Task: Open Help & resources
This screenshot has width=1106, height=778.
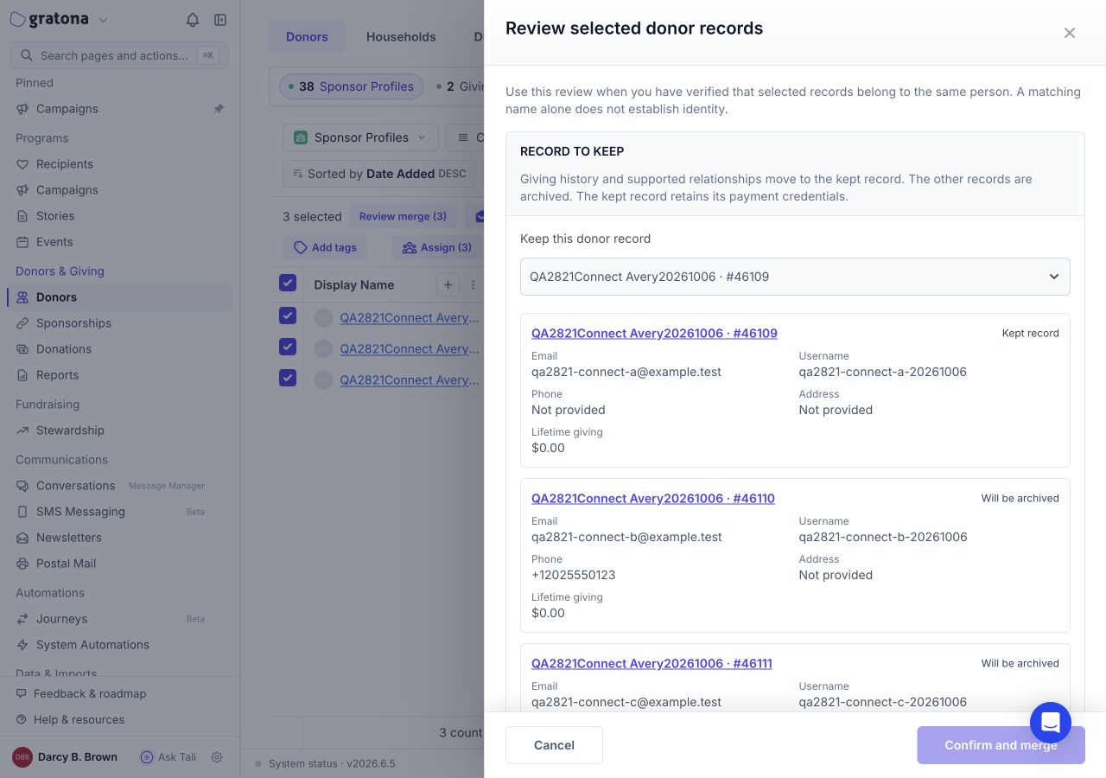Action: click(x=79, y=719)
